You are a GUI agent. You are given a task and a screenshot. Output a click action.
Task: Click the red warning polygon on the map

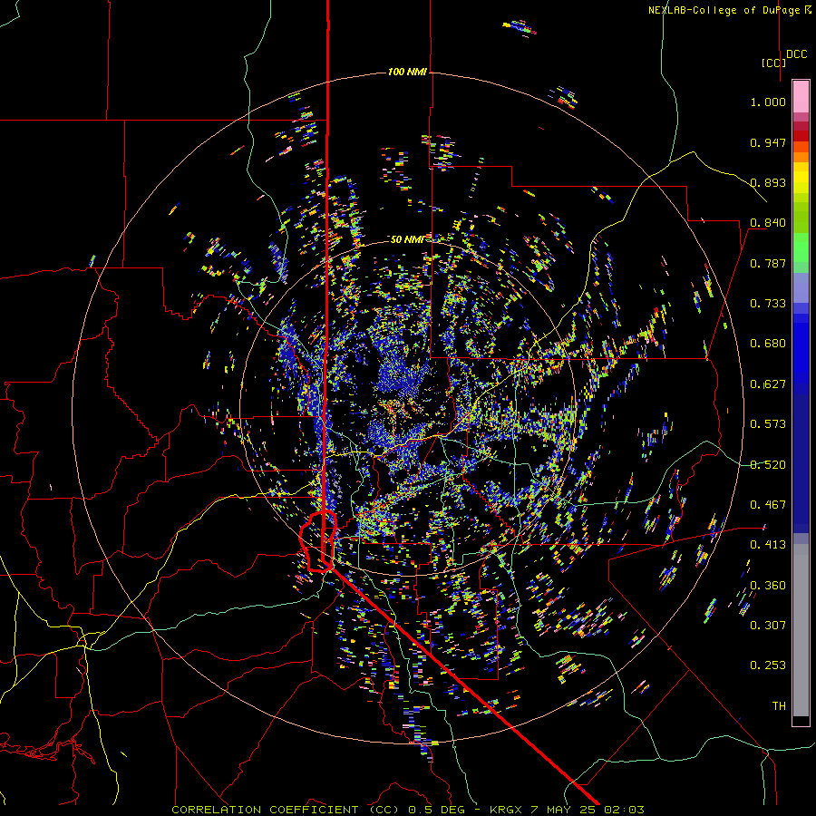318,541
